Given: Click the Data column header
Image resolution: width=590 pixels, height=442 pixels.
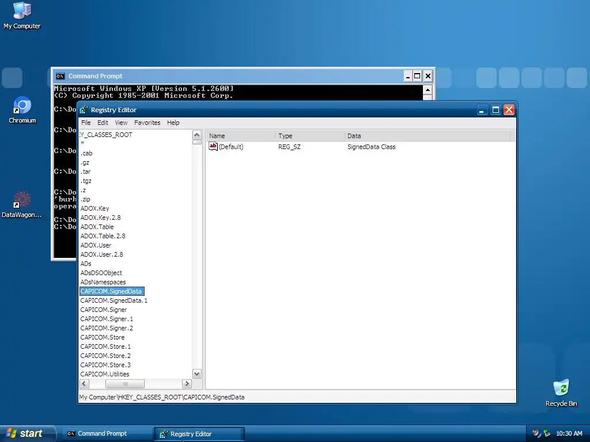Looking at the screenshot, I should tap(428, 136).
